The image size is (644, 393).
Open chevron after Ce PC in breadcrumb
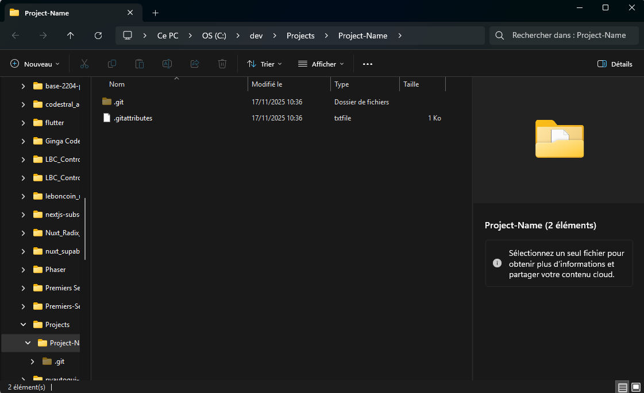(x=190, y=36)
